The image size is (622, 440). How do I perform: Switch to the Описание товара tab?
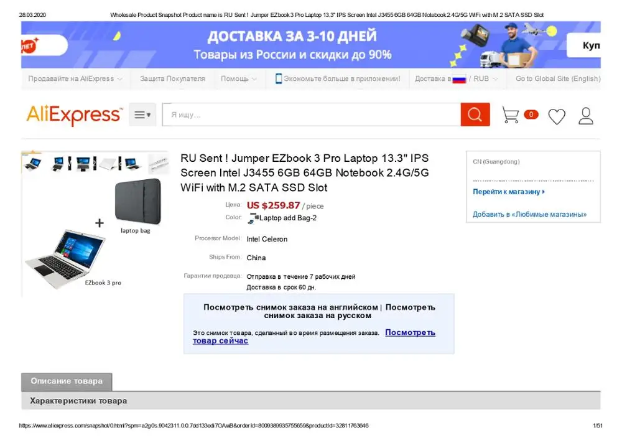coord(67,381)
